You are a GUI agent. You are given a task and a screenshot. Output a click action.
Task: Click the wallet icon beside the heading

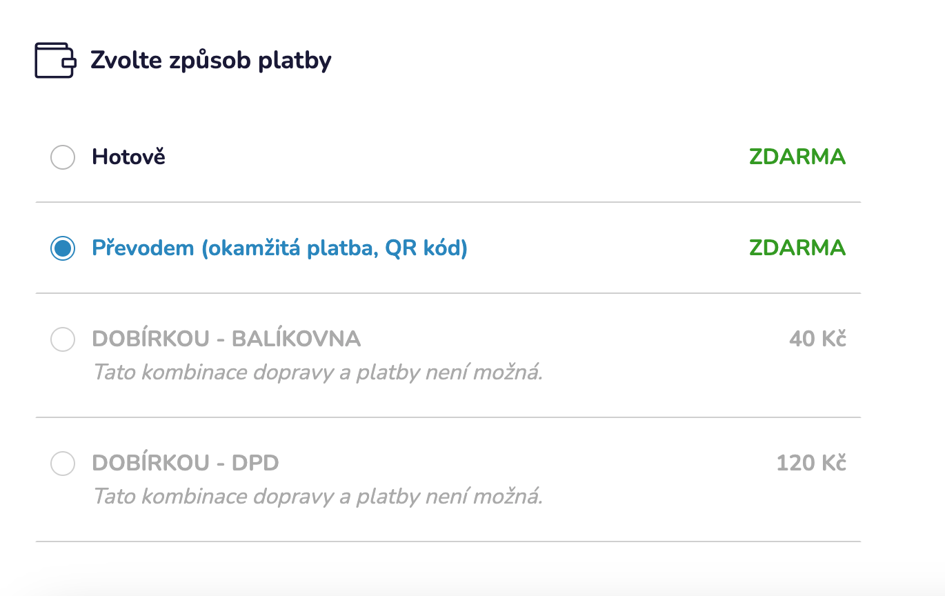tap(54, 61)
